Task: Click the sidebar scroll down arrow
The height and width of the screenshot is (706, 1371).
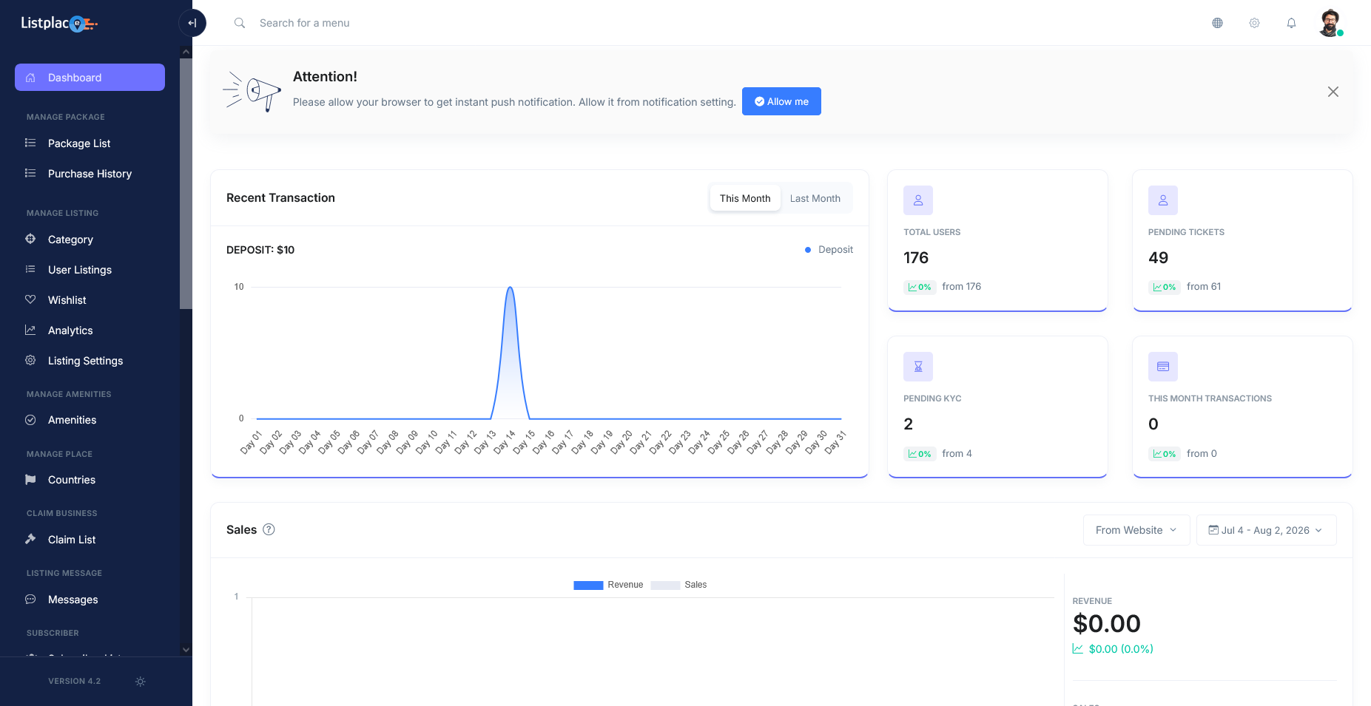Action: (x=186, y=650)
